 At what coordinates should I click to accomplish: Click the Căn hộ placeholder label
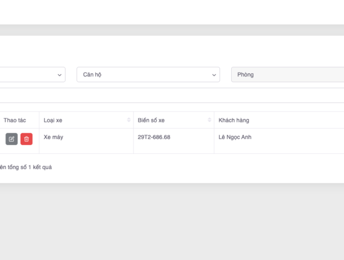[x=92, y=75]
